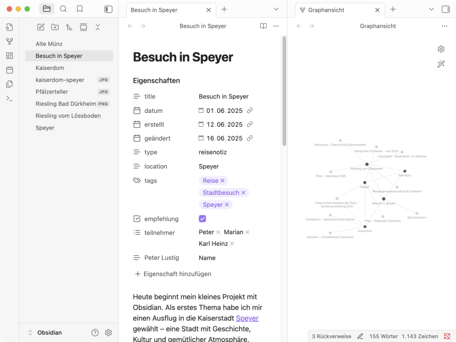This screenshot has width=456, height=342.
Task: Open daily note calendar icon
Action: click(9, 70)
